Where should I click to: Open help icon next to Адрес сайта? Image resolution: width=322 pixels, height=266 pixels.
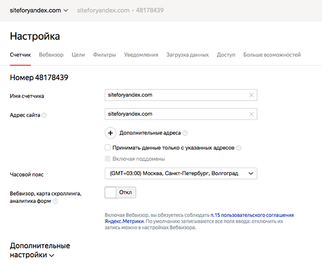pyautogui.click(x=44, y=115)
